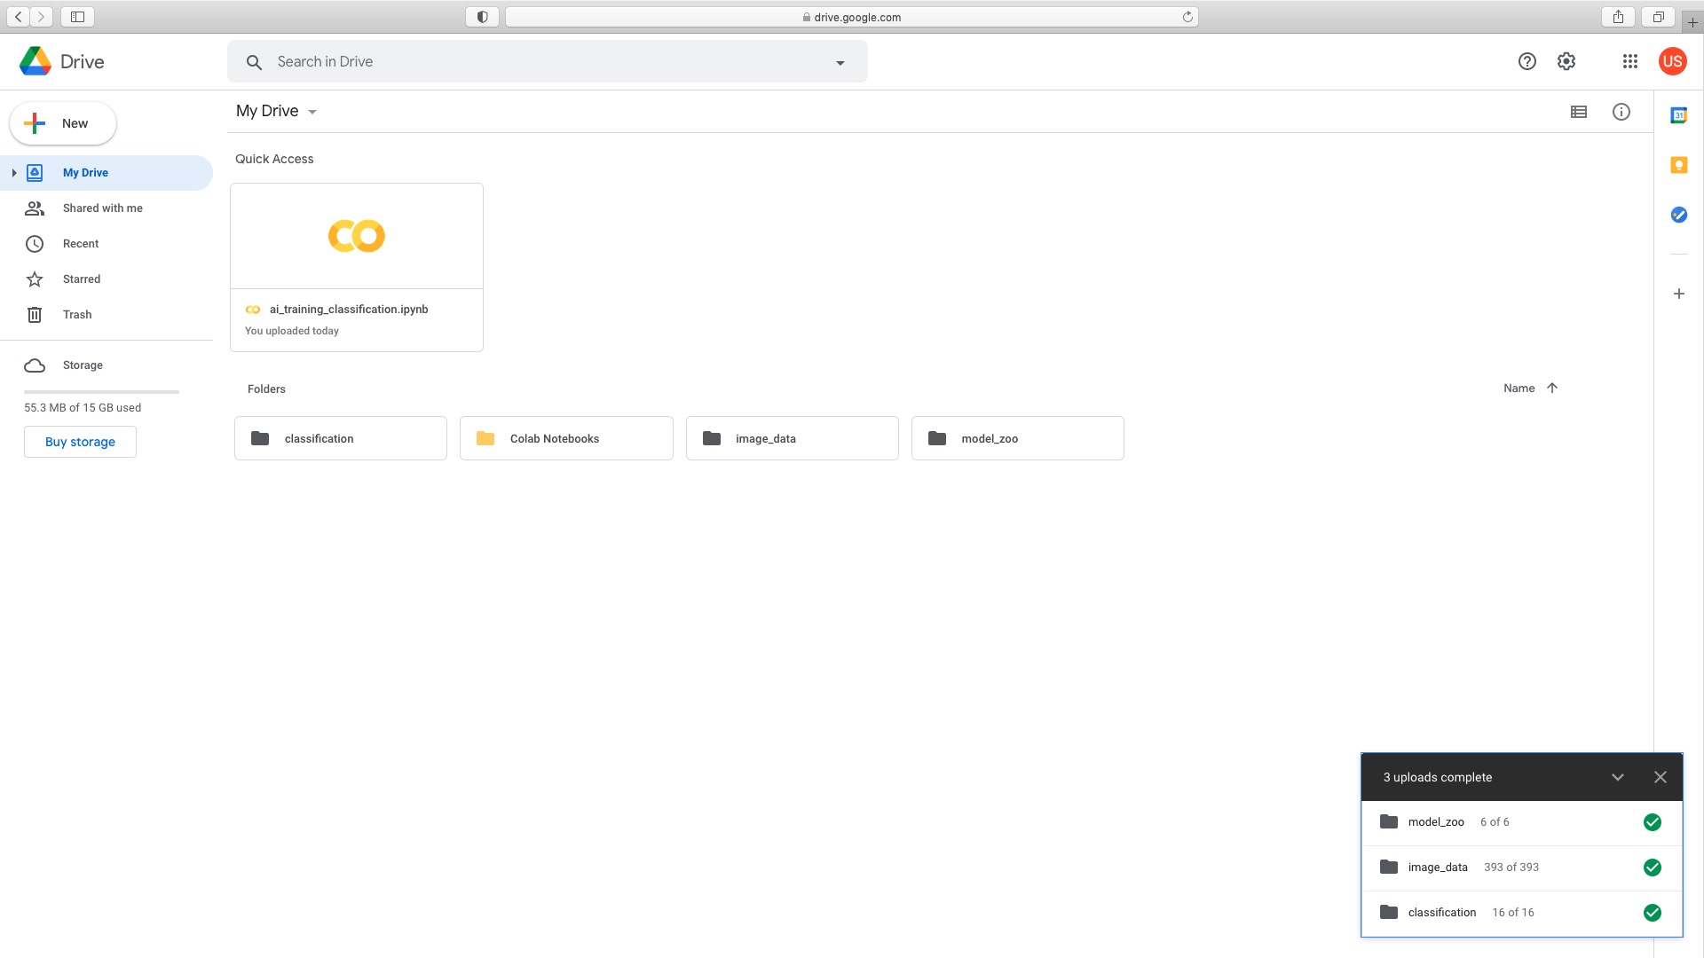Screen dimensions: 1704x958
Task: Show the view details info icon
Action: (1621, 112)
